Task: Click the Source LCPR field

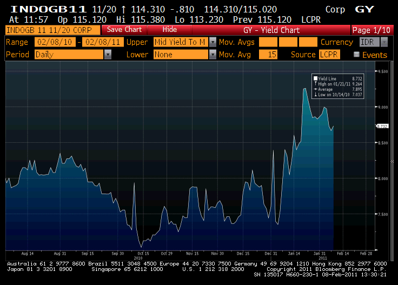Action: click(x=329, y=54)
